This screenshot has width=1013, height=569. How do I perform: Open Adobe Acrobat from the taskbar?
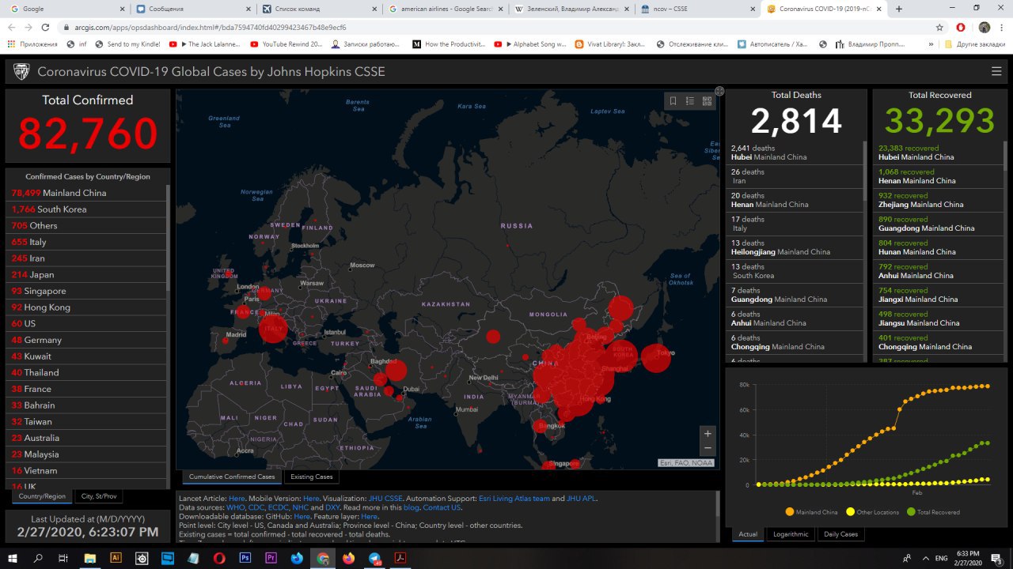click(400, 558)
